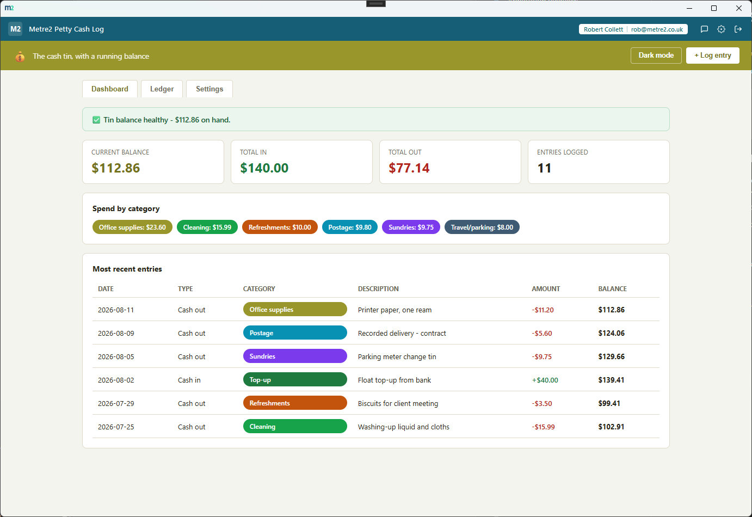Click the green check icon in balance alert
The height and width of the screenshot is (517, 752).
[x=96, y=120]
